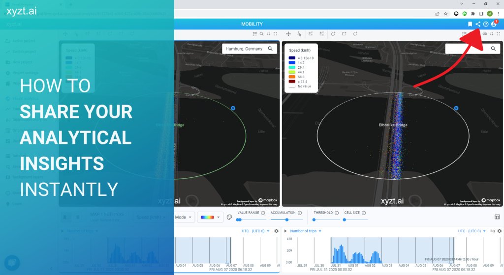Click the THRESHOLD slider handle
Image resolution: width=504 pixels, height=275 pixels.
(314, 220)
